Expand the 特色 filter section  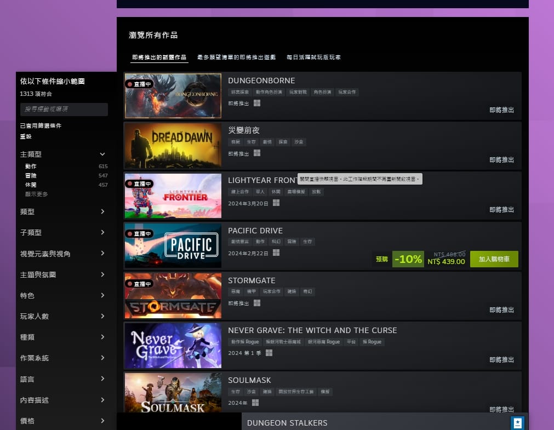point(102,295)
